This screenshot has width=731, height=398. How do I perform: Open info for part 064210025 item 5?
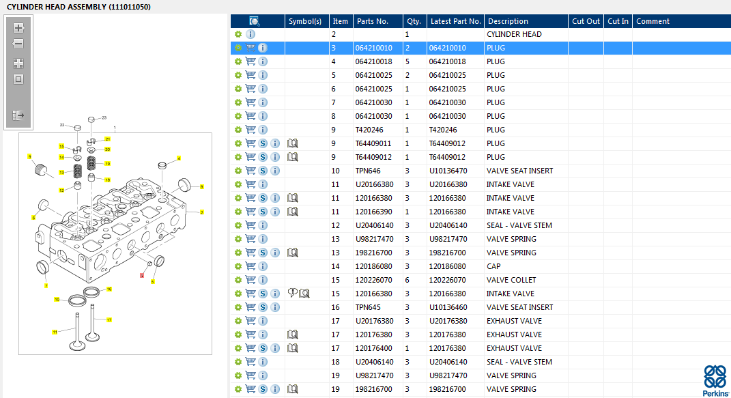tap(263, 75)
